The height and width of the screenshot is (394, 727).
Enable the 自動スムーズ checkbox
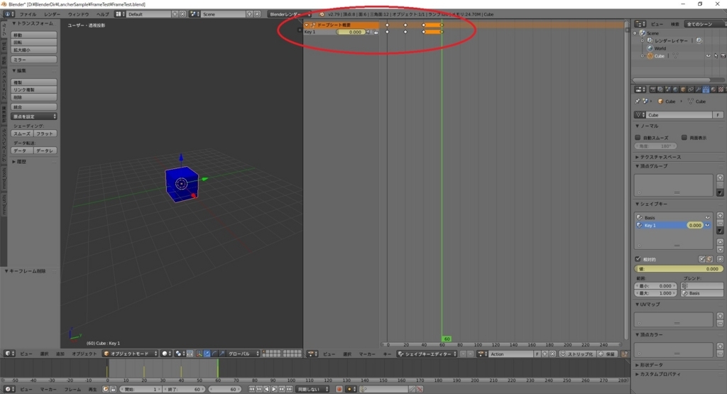coord(638,137)
